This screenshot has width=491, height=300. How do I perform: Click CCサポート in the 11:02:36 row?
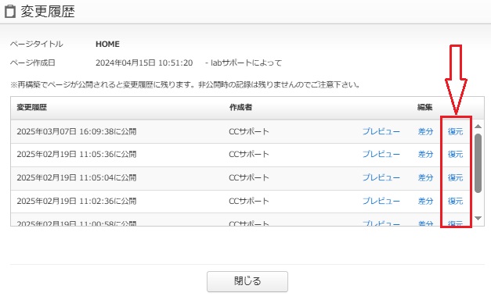249,201
